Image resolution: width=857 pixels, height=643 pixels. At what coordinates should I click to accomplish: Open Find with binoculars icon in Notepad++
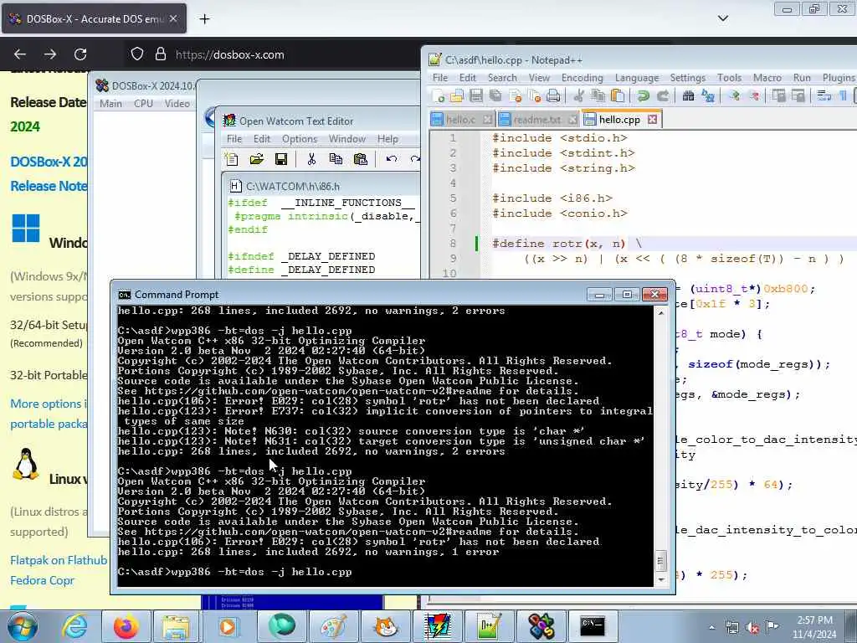pyautogui.click(x=688, y=96)
